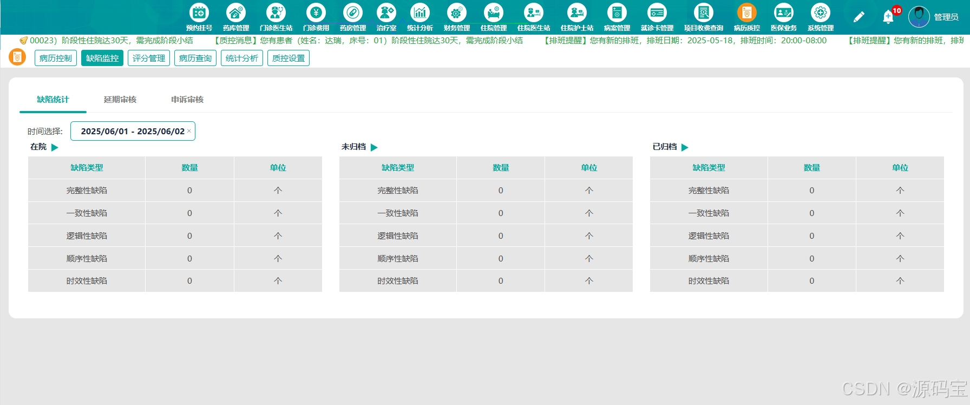Open the 住院医生站 module icon
The height and width of the screenshot is (405, 970).
coord(533,12)
